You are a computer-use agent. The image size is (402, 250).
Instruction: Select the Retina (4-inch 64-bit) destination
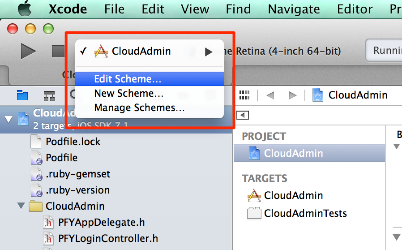pos(288,52)
